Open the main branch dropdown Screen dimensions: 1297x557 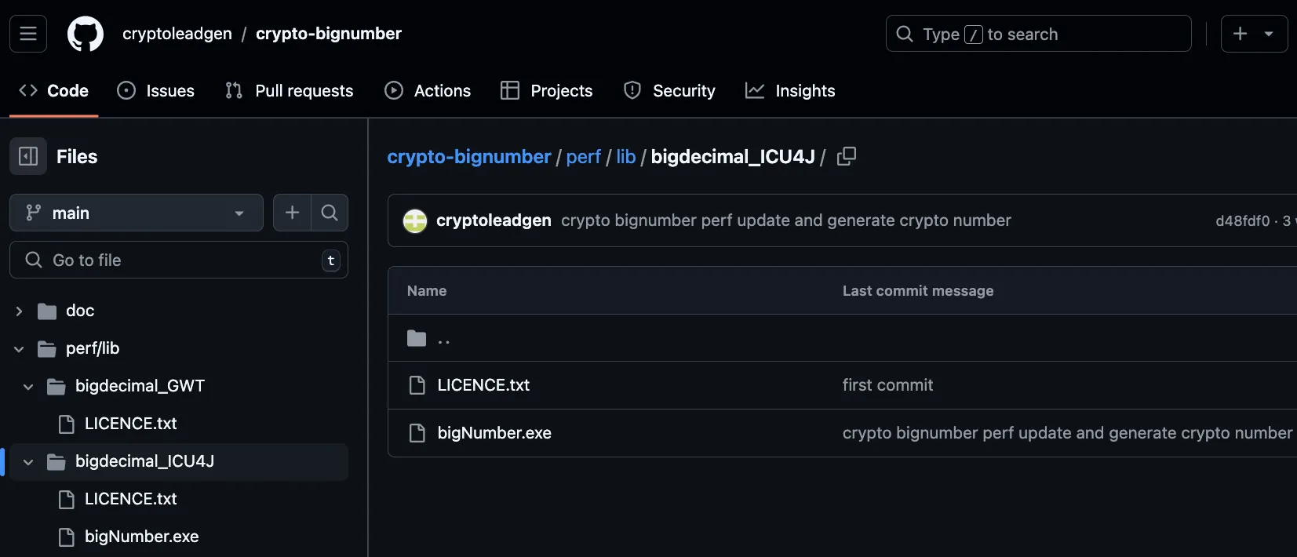click(x=136, y=213)
